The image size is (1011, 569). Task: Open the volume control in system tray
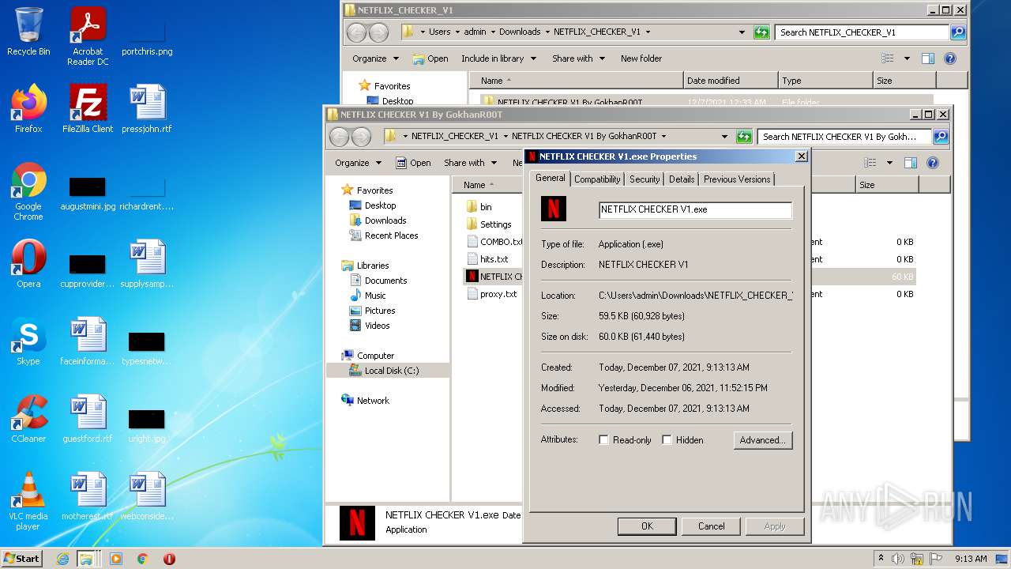click(x=897, y=559)
